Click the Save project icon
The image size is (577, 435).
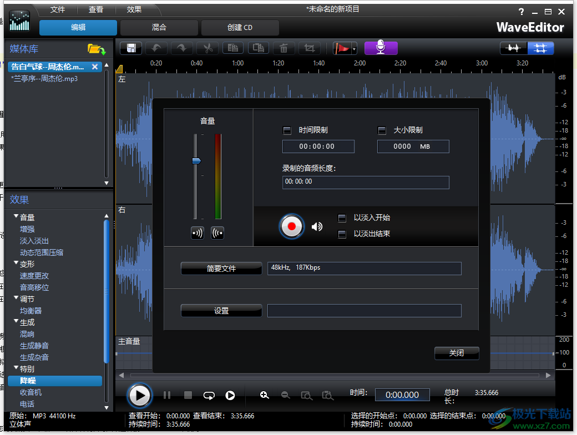pos(130,48)
